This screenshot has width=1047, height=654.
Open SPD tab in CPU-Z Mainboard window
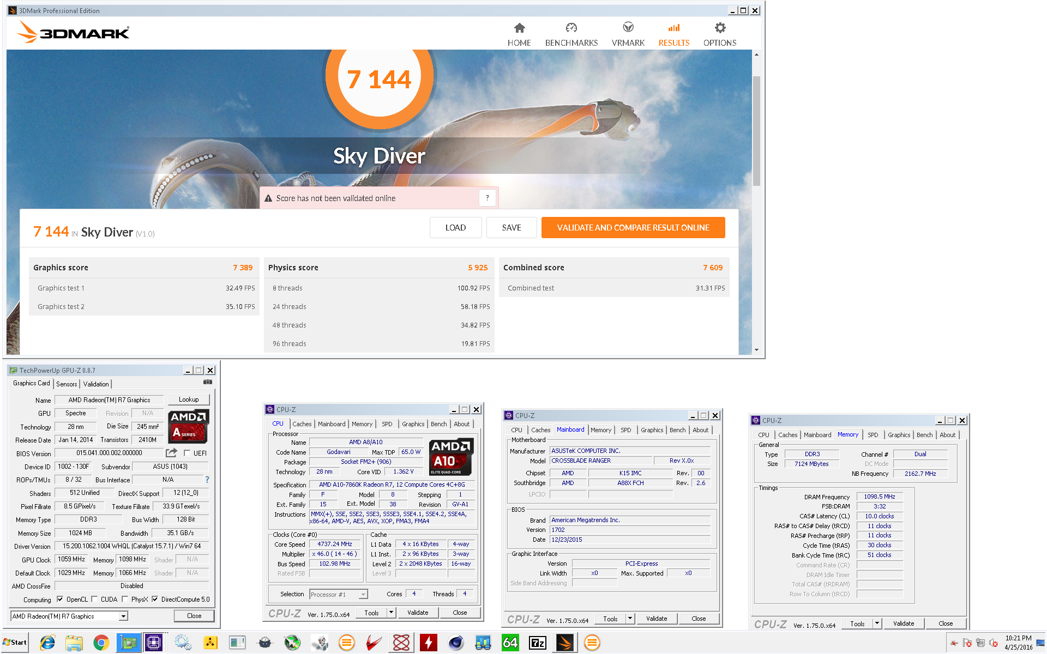click(625, 430)
